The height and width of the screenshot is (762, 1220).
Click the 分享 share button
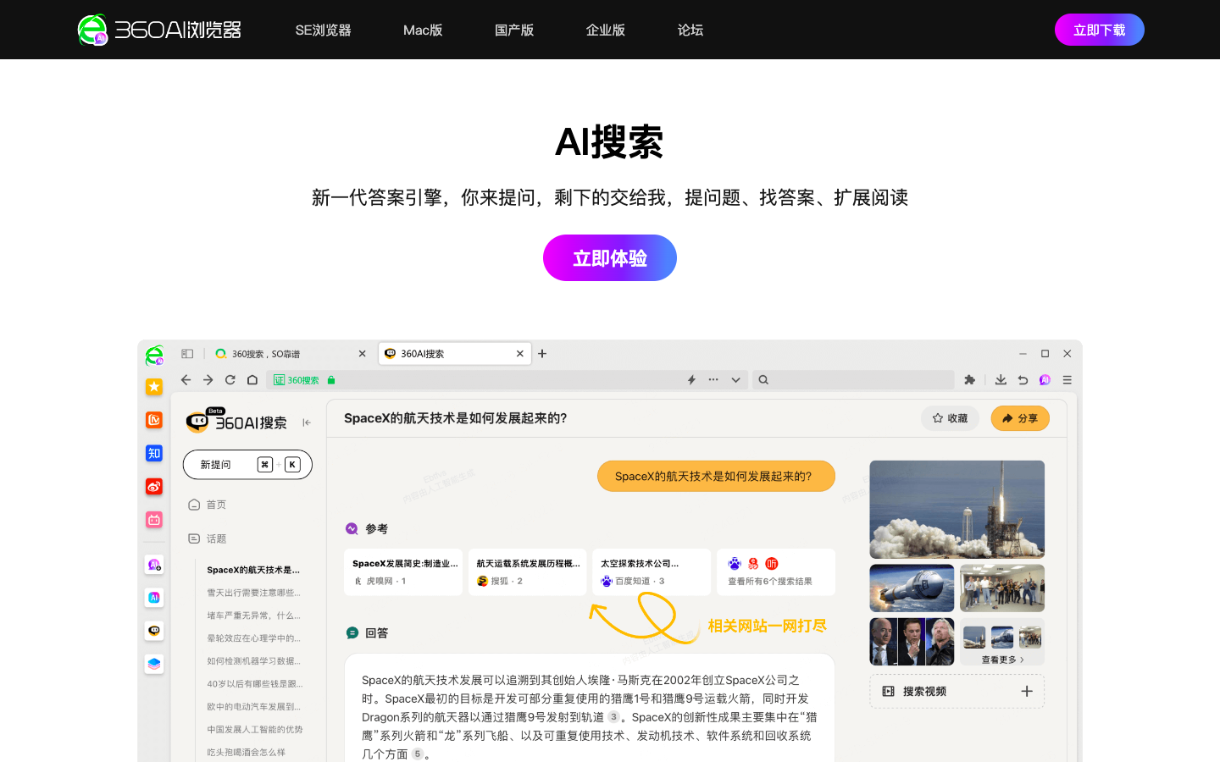1020,418
